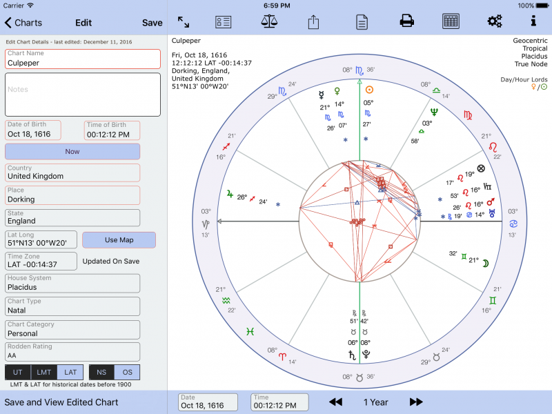Switch to NS calendar style
Screen dimensions: 552x414
pos(101,372)
